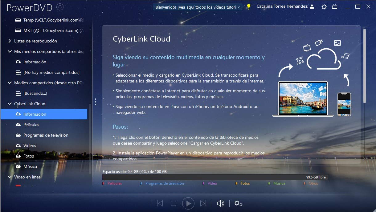This screenshot has height=212, width=376.
Task: Collapse Mis medios compartidos section
Action: 10,51
